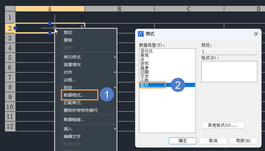This screenshot has height=151, width=265.
Task: Open 其他格式(O)... options
Action: pyautogui.click(x=223, y=125)
